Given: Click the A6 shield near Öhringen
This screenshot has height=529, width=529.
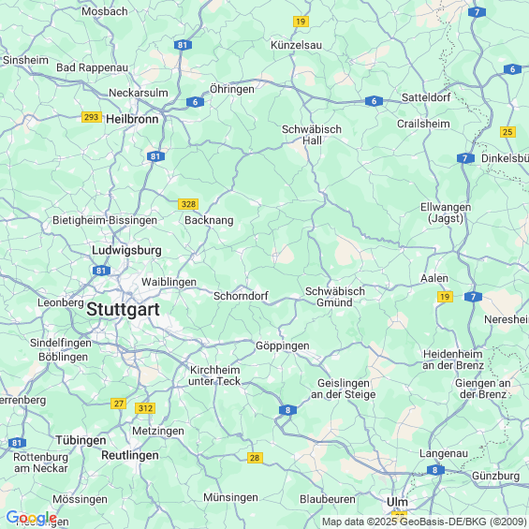Looking at the screenshot, I should 195,102.
